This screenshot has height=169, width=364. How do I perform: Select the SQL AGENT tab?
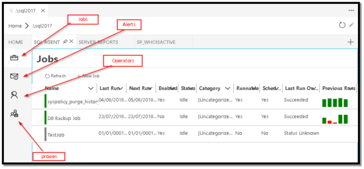(48, 42)
